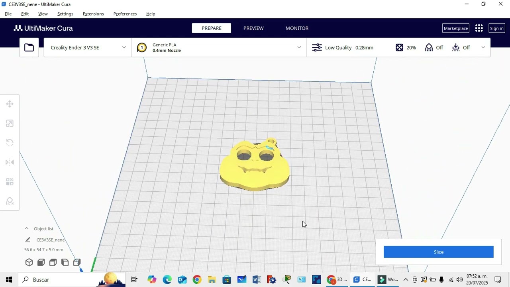The image size is (510, 287).
Task: Open Outlook from taskbar
Action: (182, 280)
